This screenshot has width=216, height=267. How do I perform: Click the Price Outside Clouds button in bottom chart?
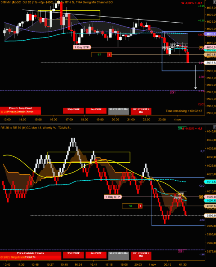pos(30,253)
